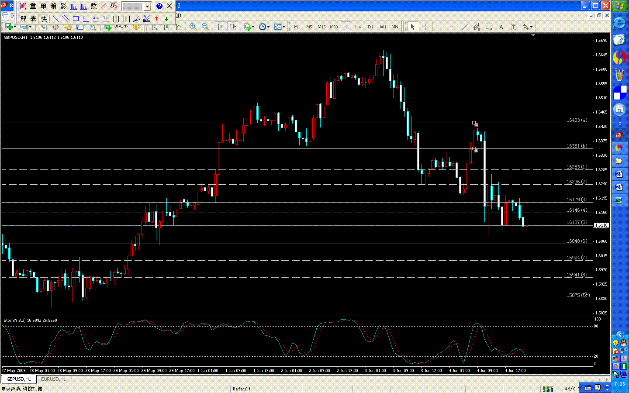629x393 pixels.
Task: Click the 影 button in floating toolbar
Action: pyautogui.click(x=63, y=6)
